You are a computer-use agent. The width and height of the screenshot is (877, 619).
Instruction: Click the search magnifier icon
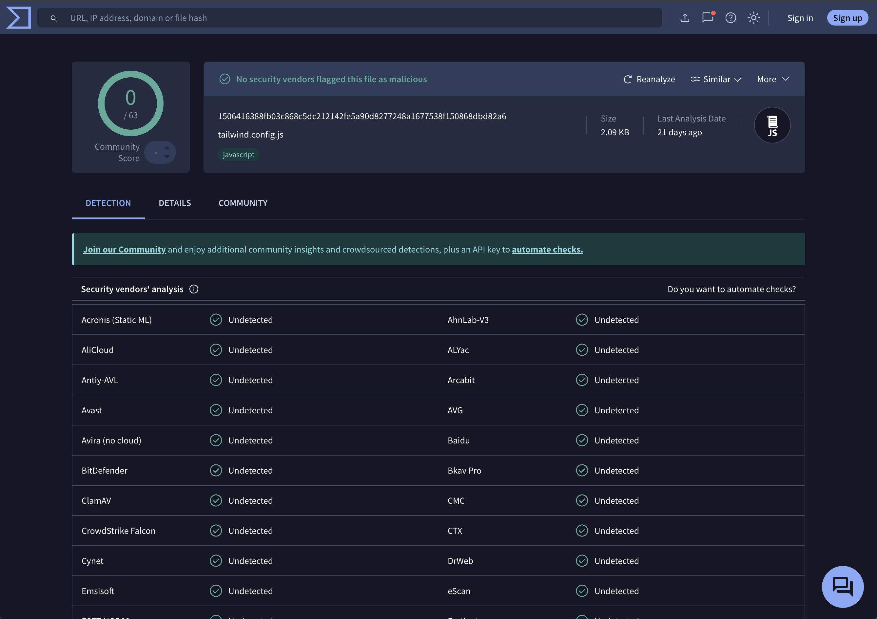54,18
